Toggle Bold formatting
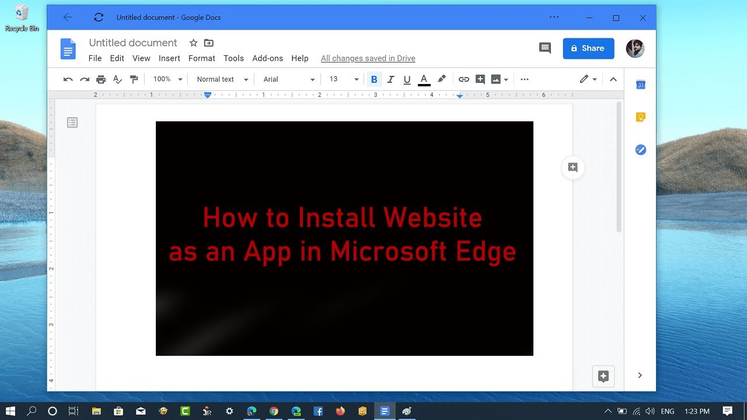 [x=374, y=79]
